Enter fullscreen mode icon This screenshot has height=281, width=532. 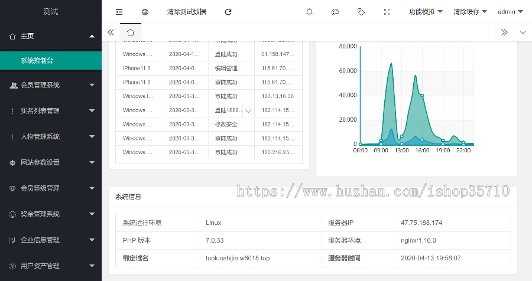(387, 12)
